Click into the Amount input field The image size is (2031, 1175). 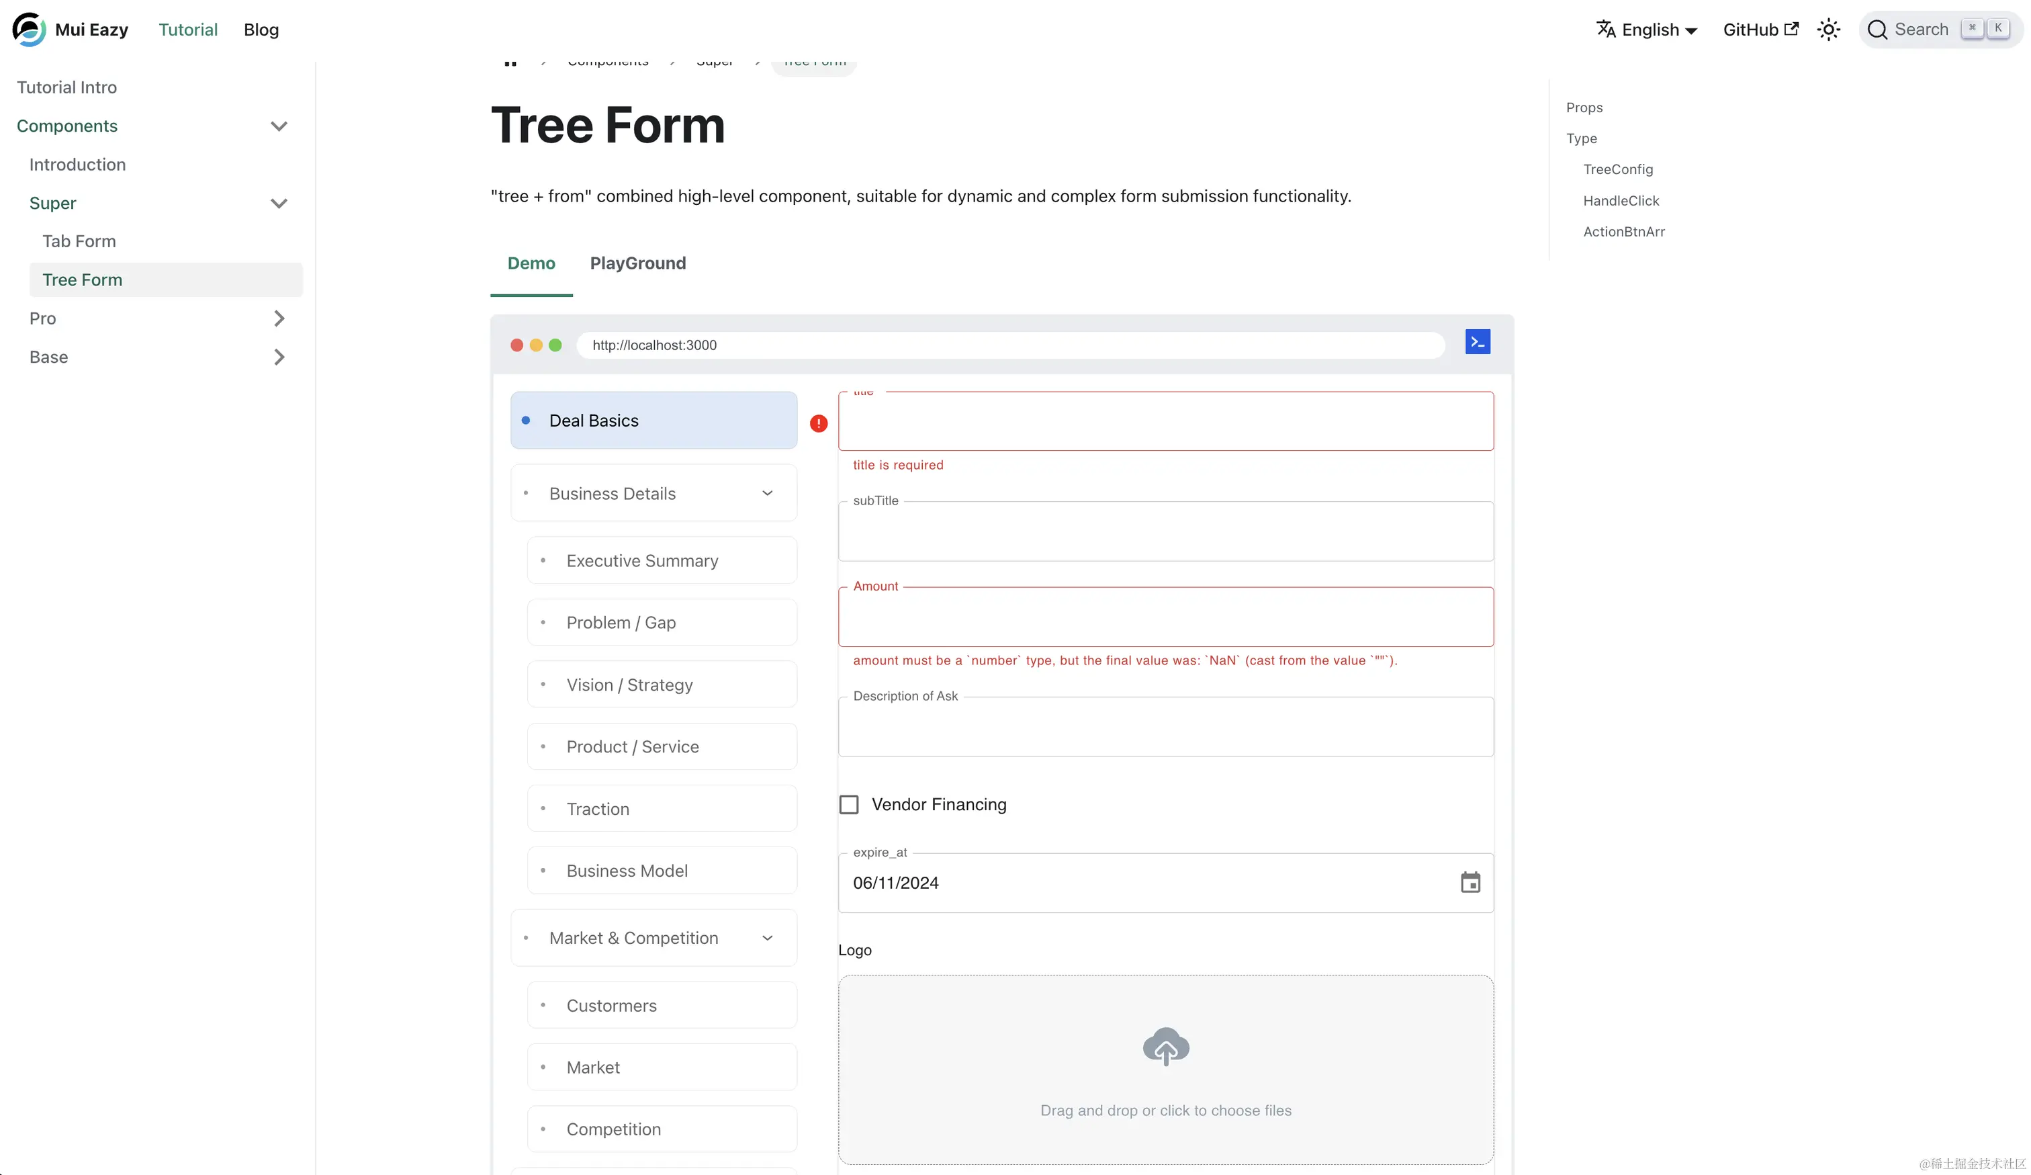[1165, 617]
